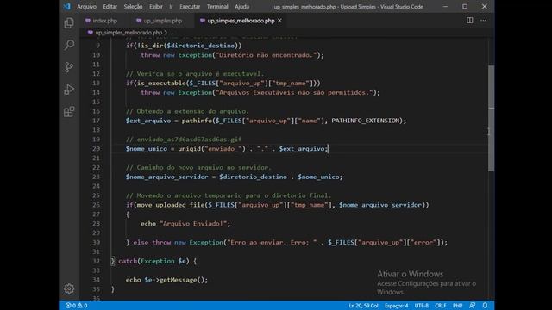Click the uniqid function call
The width and height of the screenshot is (552, 310).
click(189, 149)
